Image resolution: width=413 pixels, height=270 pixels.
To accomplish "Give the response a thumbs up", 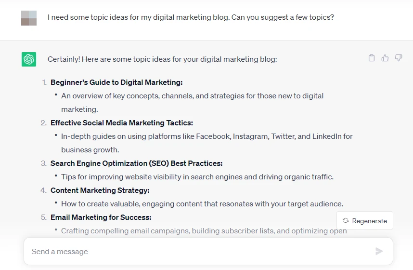I will point(385,58).
